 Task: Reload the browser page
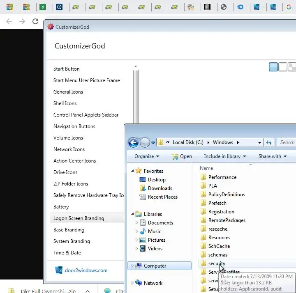pyautogui.click(x=35, y=21)
